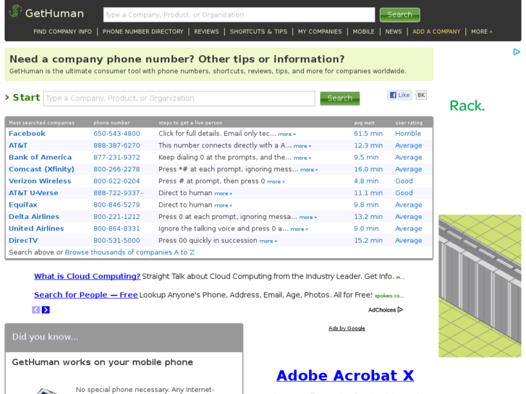Image resolution: width=526 pixels, height=394 pixels.
Task: Open Phone Number Directory menu item
Action: (x=143, y=32)
